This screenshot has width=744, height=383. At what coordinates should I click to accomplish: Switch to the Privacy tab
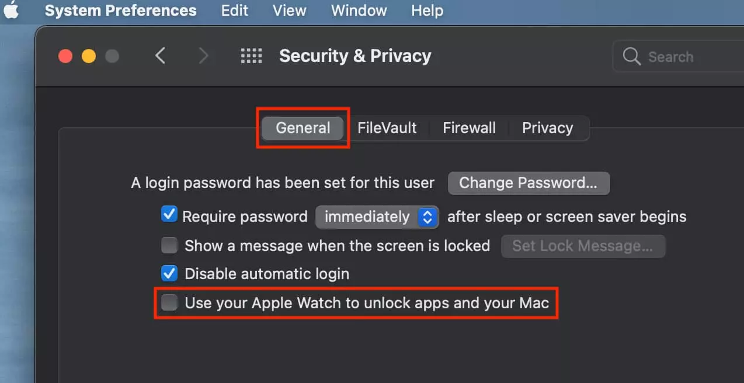(x=547, y=128)
